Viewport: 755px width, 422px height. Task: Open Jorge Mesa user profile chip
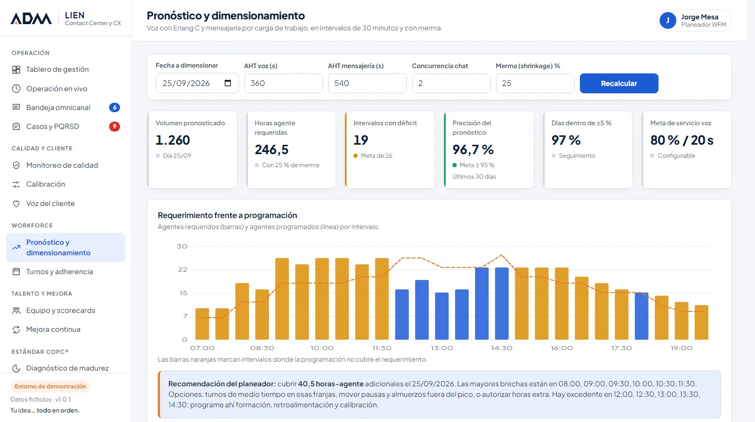point(694,20)
